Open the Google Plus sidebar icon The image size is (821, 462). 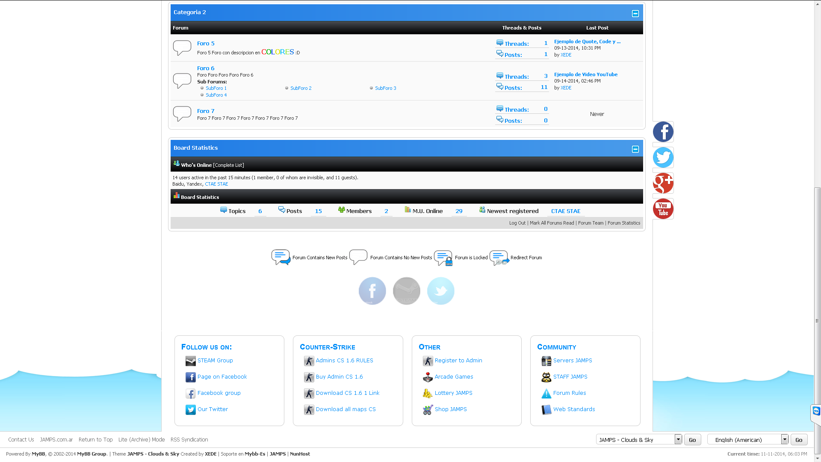[x=663, y=183]
